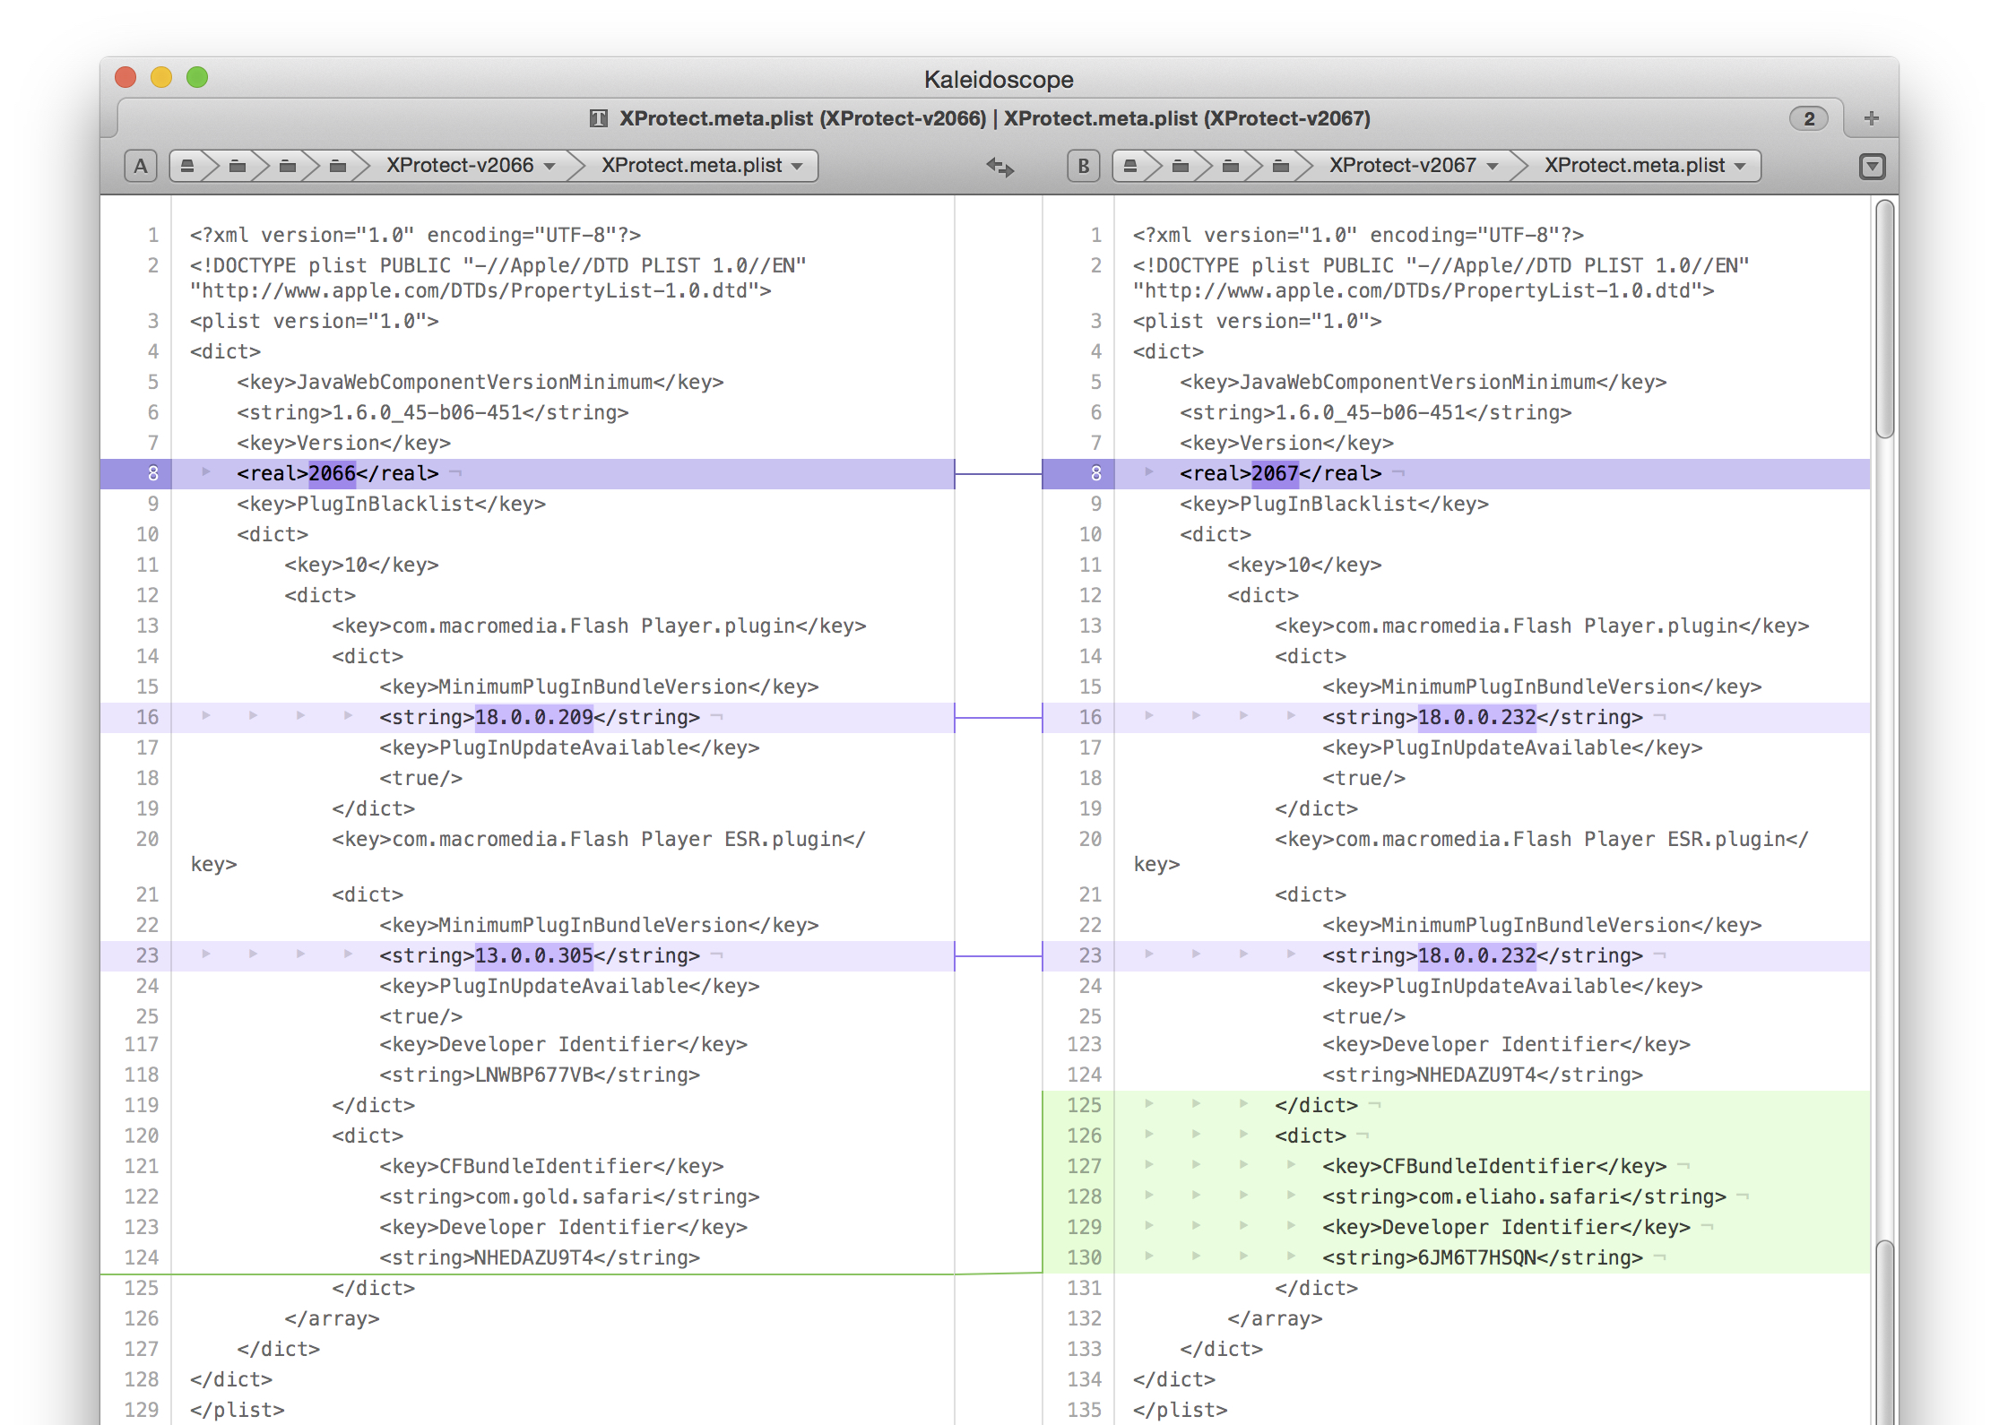Open the bottom-bar toggle arrow at top right

1872,167
